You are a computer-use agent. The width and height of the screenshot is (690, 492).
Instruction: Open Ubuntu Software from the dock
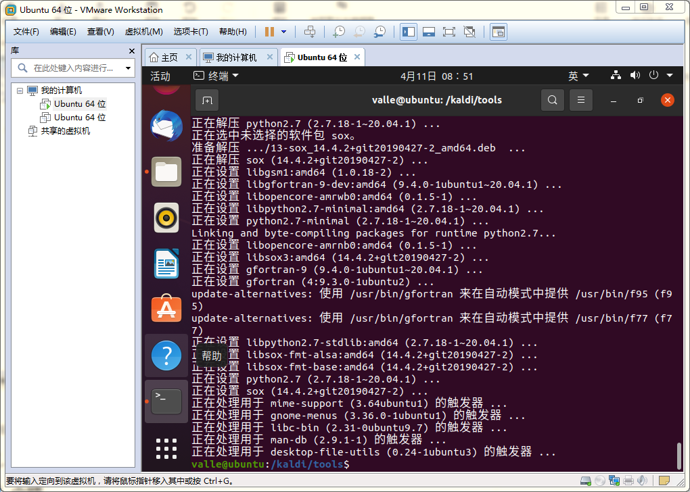166,309
